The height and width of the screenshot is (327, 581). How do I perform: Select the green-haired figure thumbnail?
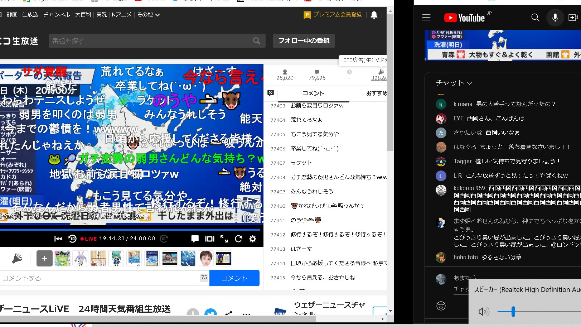116,258
